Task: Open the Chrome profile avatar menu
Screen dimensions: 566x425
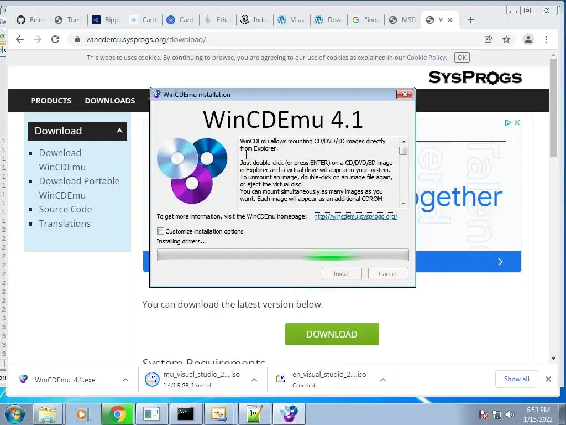Action: 528,39
